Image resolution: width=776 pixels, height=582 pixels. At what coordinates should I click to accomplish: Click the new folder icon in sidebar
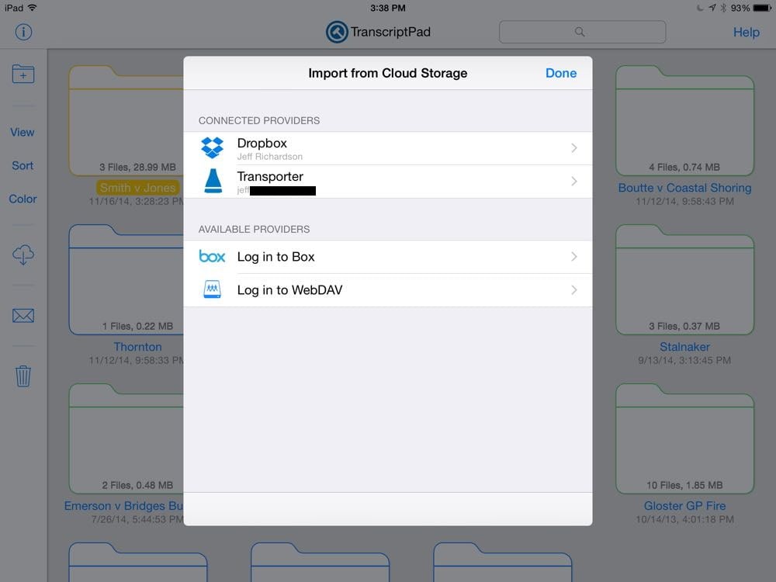click(x=23, y=74)
